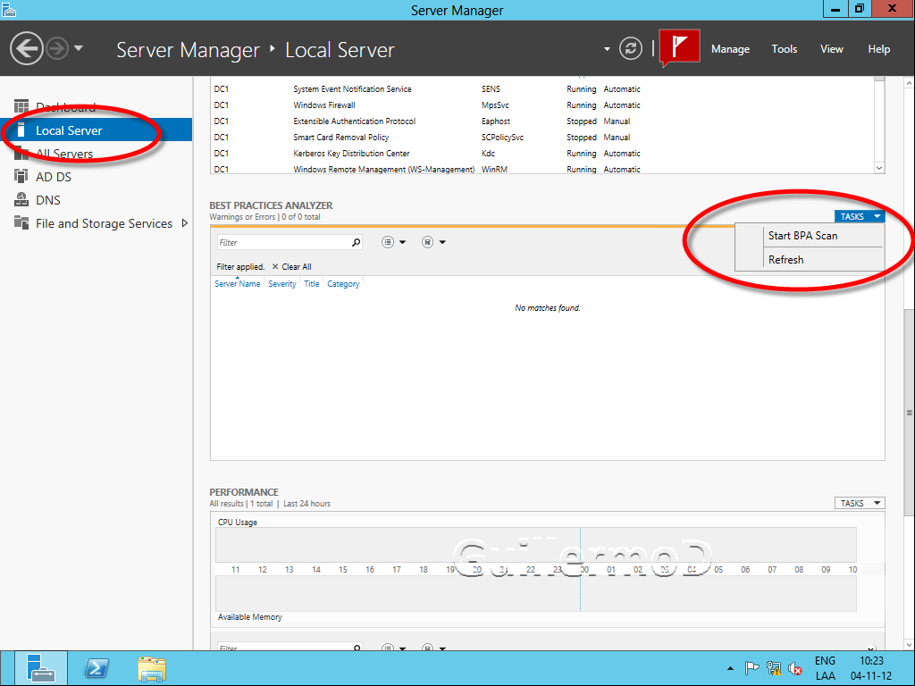Open the BPA filter criteria list dropdown
This screenshot has height=686, width=915.
point(393,242)
